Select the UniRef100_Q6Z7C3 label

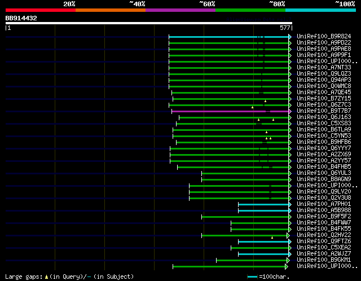coord(324,105)
